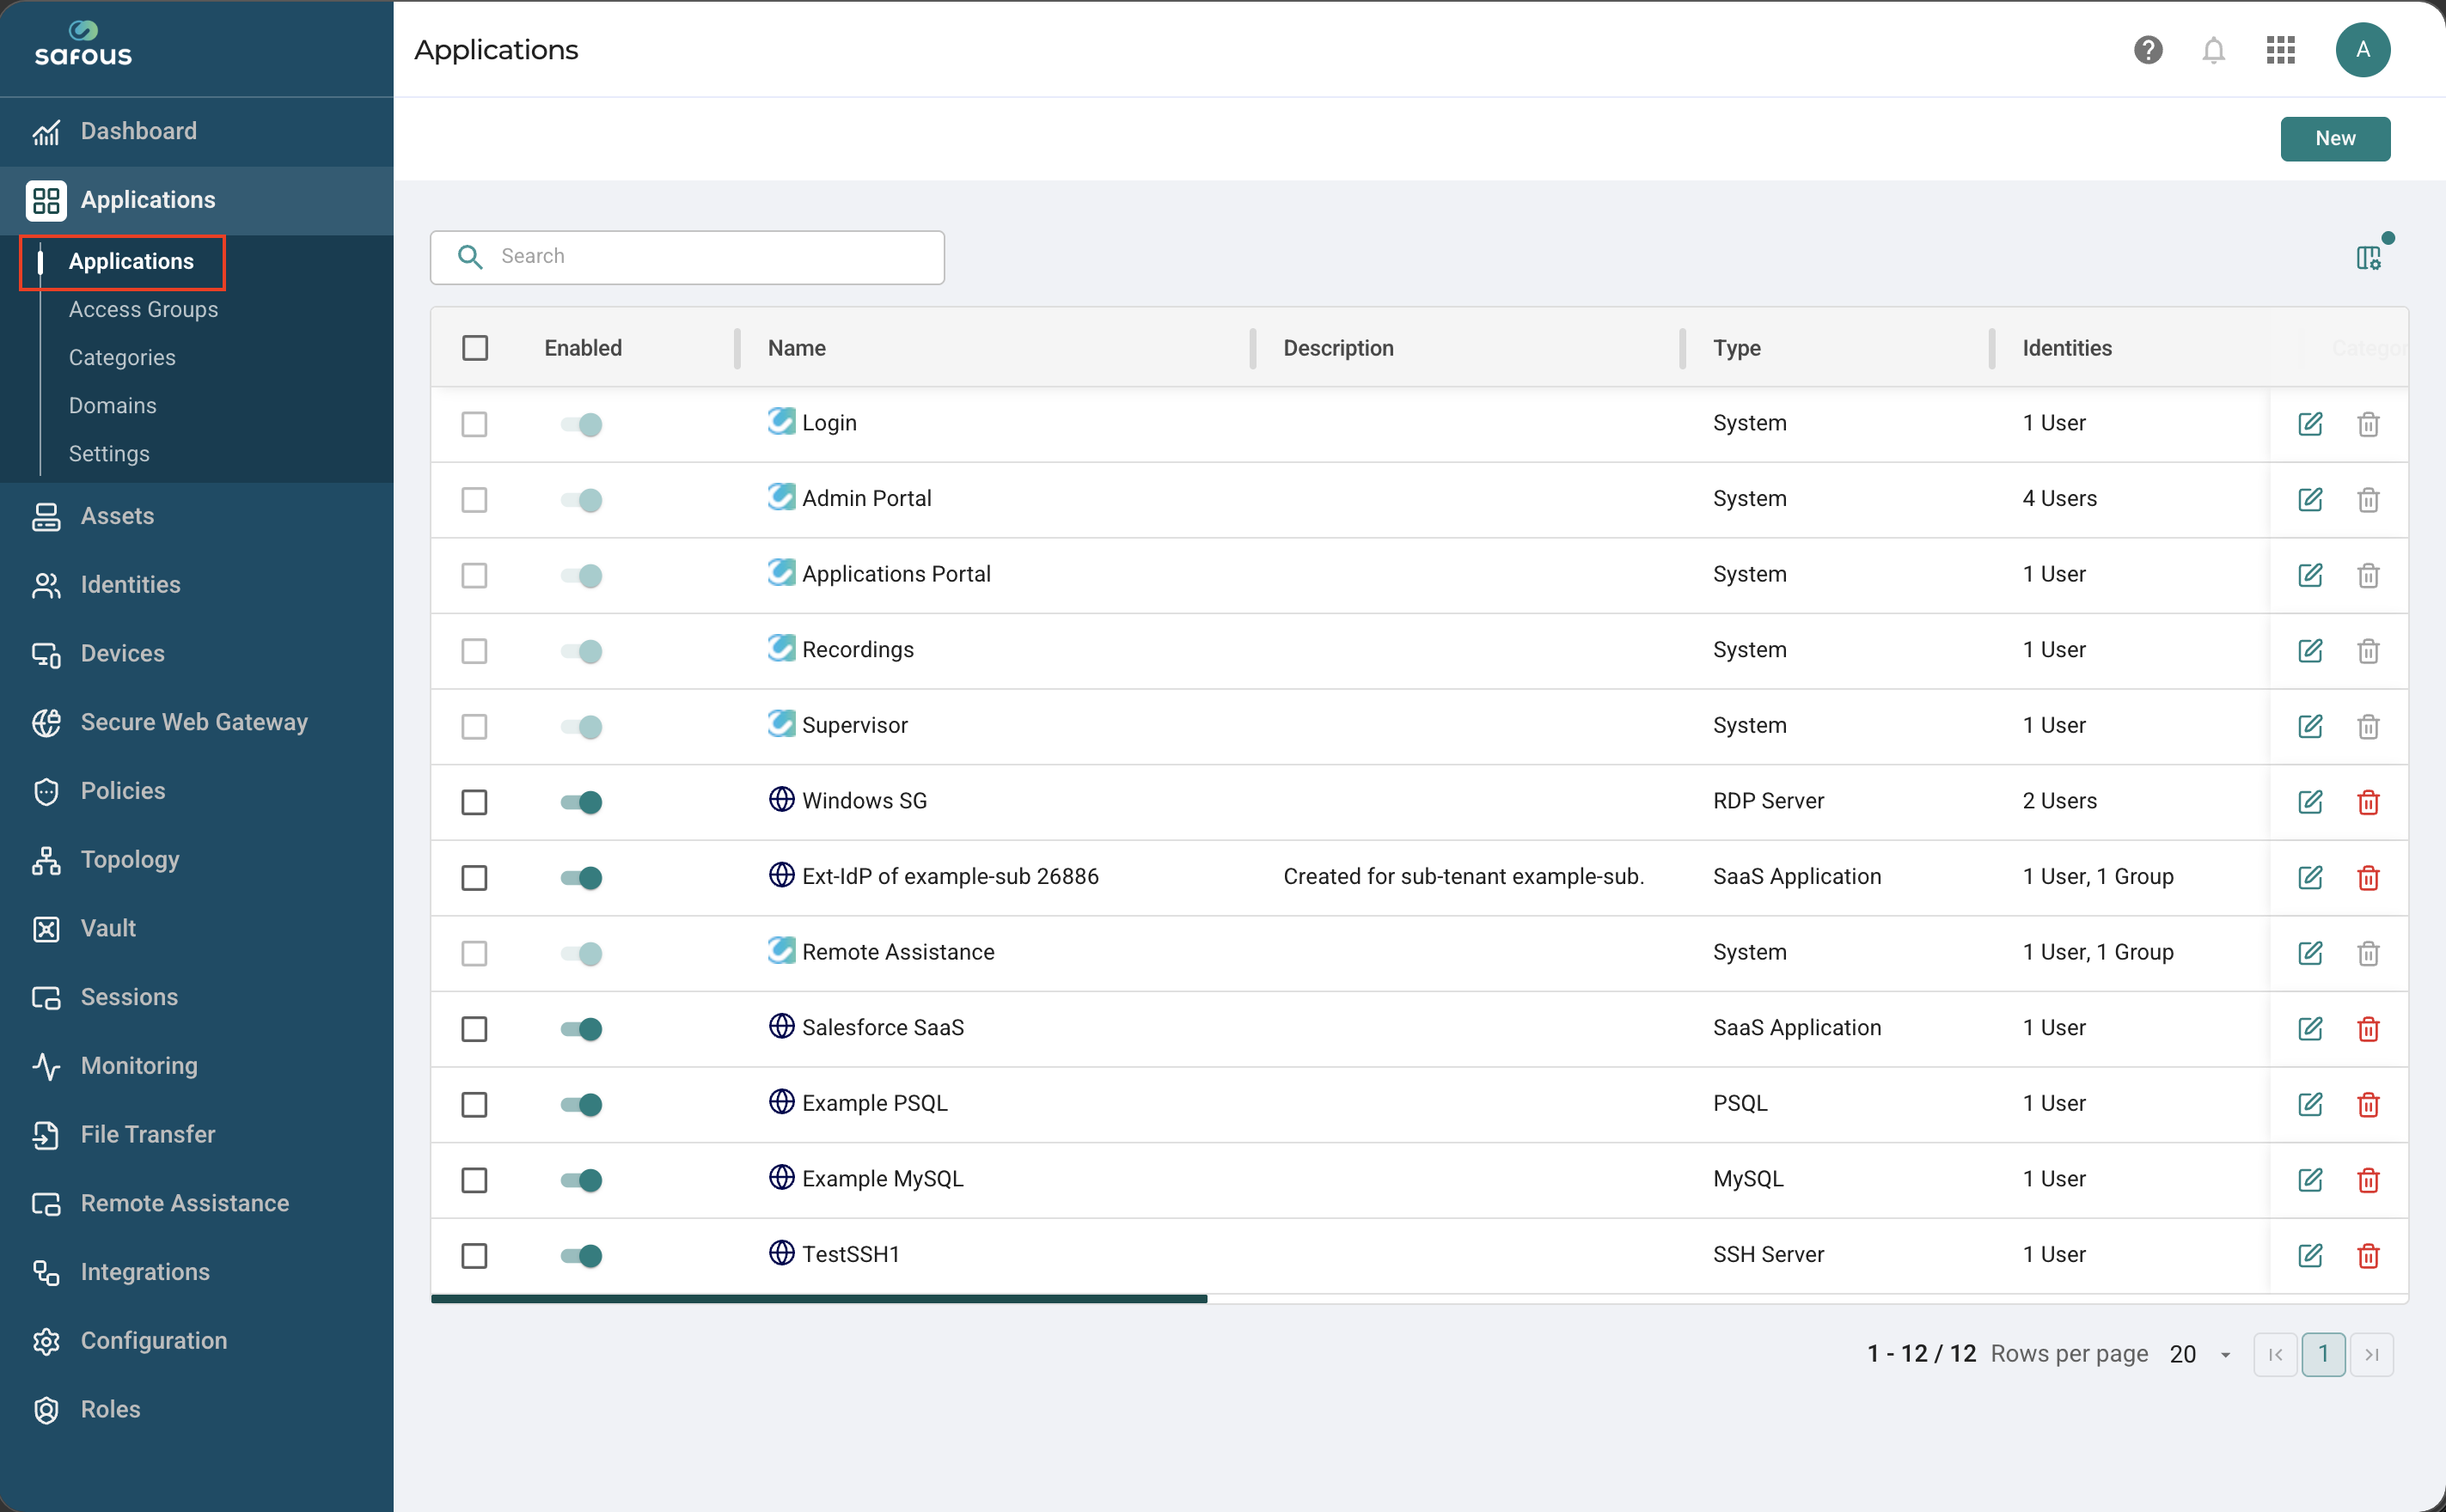2446x1512 pixels.
Task: Disable the Ext-IdP of example-sub 26886 application
Action: click(x=581, y=878)
